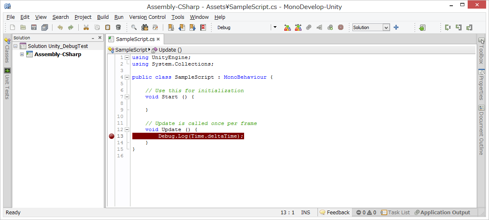Collapse the SampleScript class fold at line 4
489x220 pixels.
coord(127,77)
